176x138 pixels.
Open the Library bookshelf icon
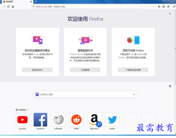point(159,7)
